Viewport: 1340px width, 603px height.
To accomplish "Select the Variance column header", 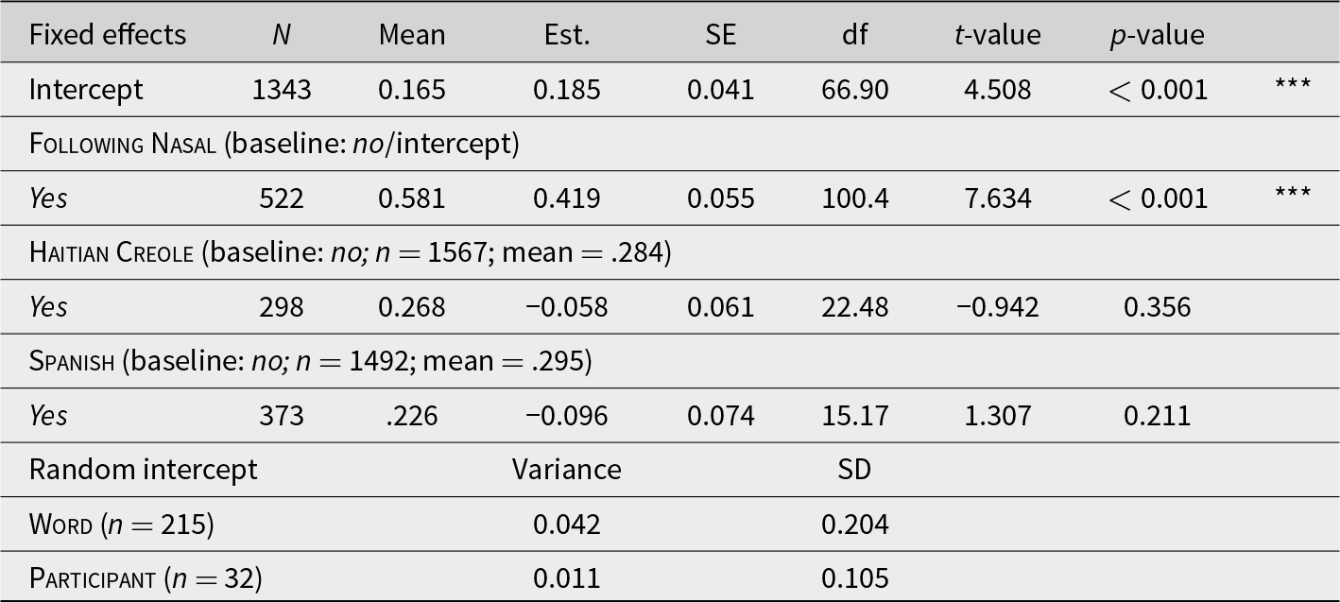I will [567, 470].
